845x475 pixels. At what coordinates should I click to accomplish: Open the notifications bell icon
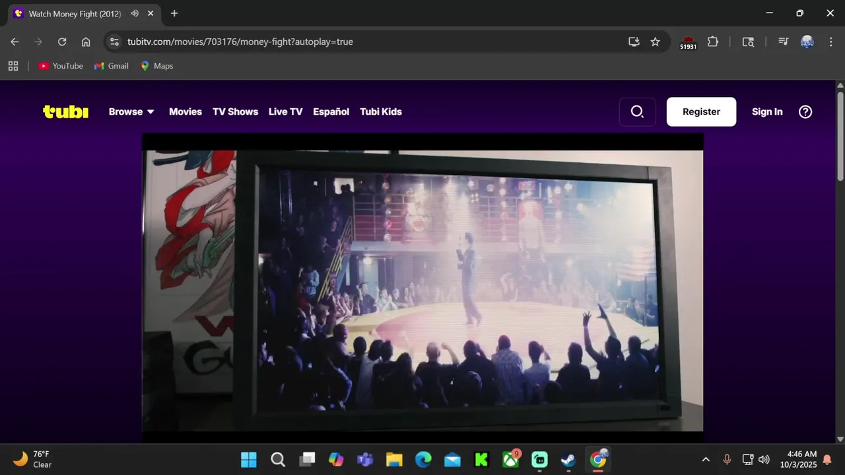(x=827, y=460)
